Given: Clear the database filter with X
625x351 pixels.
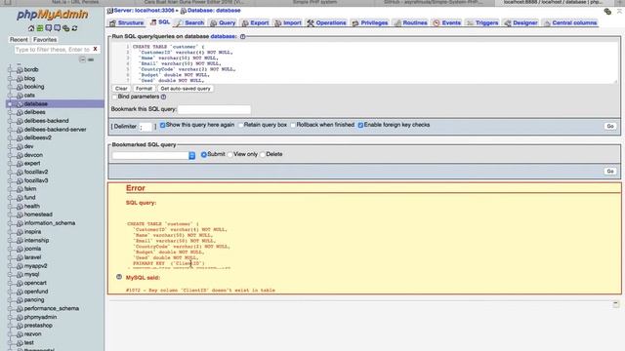Looking at the screenshot, I should tap(95, 49).
